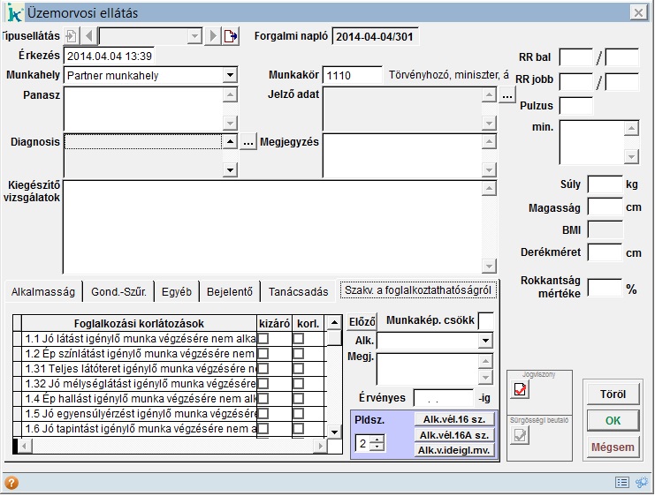Screen dimensions: 655x496
Task: Click the import icon beside Típusellátás
Action: pyautogui.click(x=72, y=36)
